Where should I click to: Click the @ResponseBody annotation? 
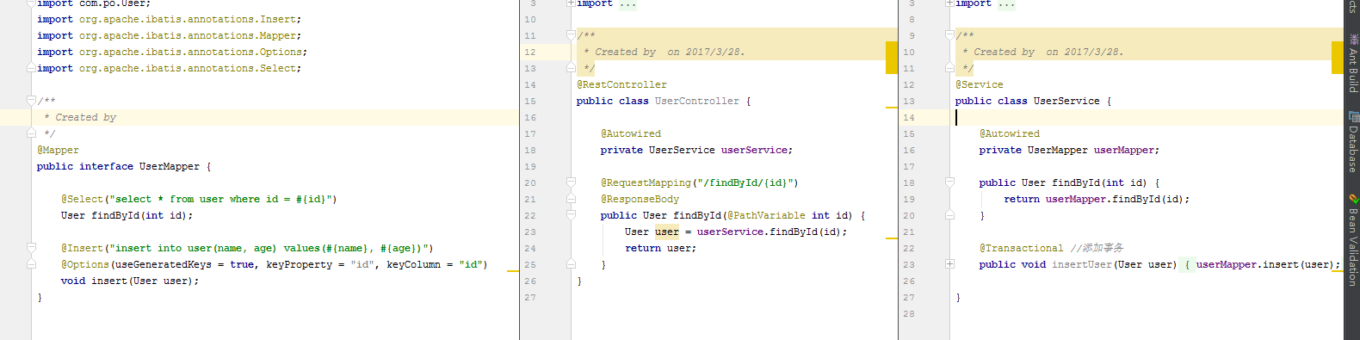click(640, 199)
